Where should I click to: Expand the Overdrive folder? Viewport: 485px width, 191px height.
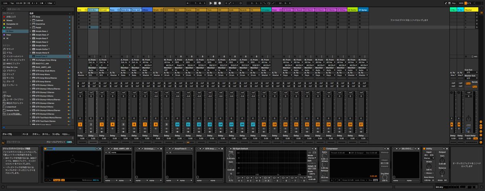(31, 24)
